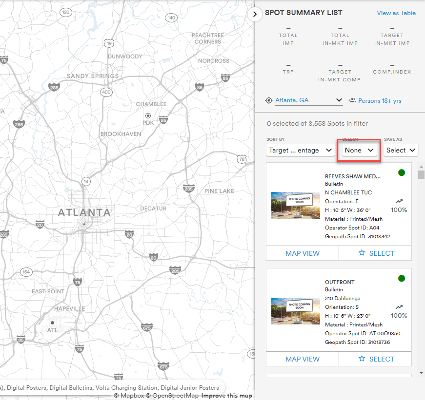The height and width of the screenshot is (400, 425).
Task: Click the US 19 shield on map
Action: click(109, 43)
